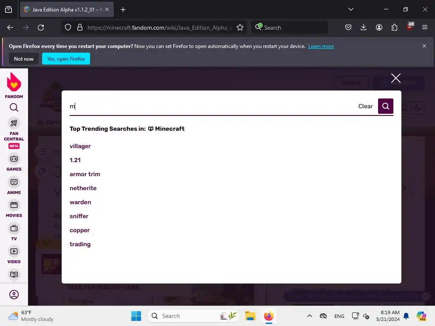Screen dimensions: 435x326
Task: Select trending search 'warden'
Action: pyautogui.click(x=80, y=202)
